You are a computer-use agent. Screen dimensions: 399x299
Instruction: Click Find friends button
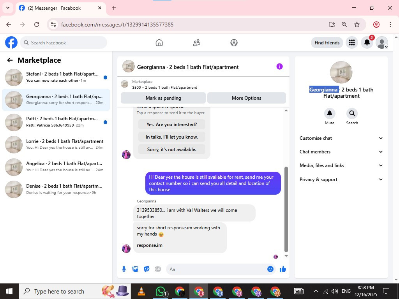pyautogui.click(x=327, y=43)
